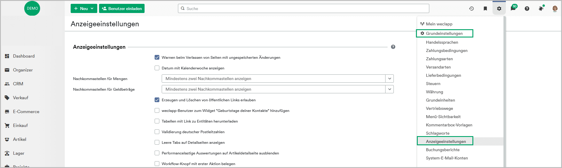Click the gear icon next to Grundeinstellungen
This screenshot has height=168, width=562.
click(422, 33)
